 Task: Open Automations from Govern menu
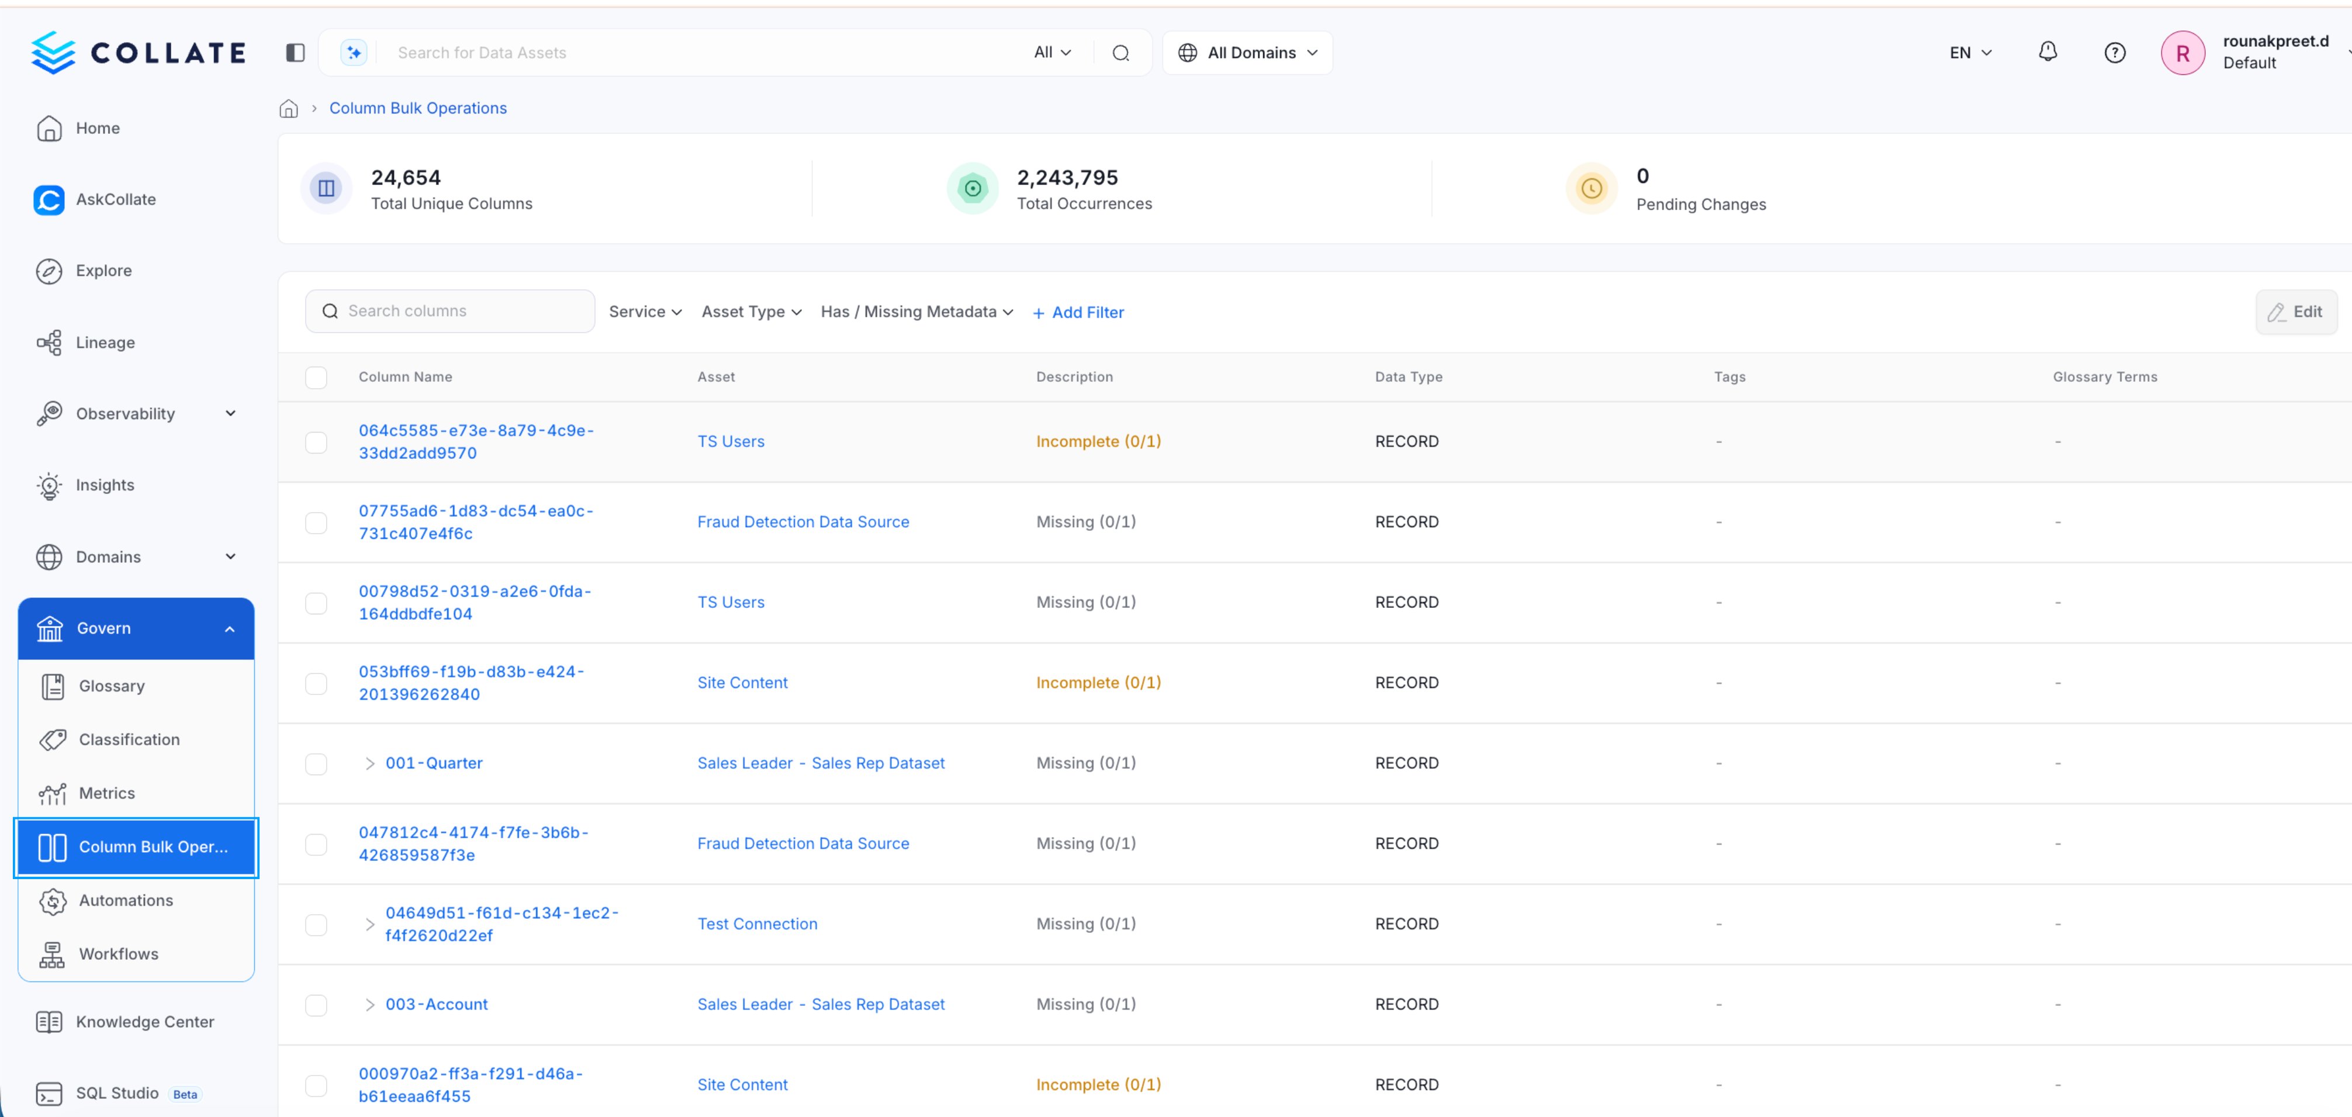coord(136,901)
